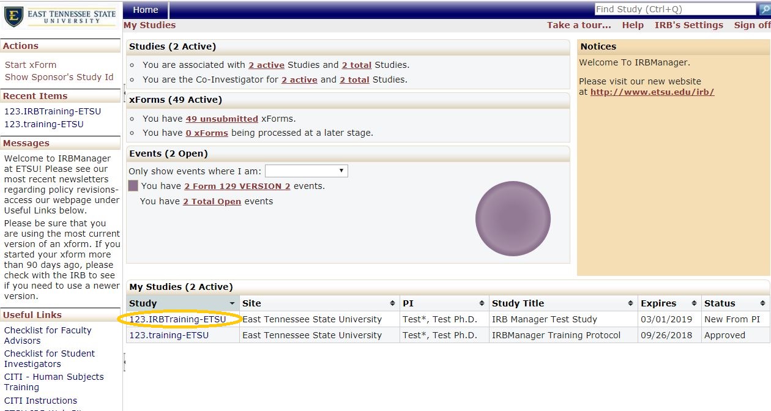771x411 pixels.
Task: Start a new xForm
Action: [31, 65]
